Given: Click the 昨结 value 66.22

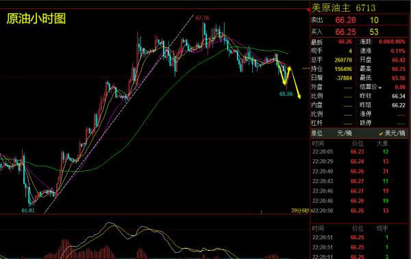Looking at the screenshot, I should [x=399, y=105].
